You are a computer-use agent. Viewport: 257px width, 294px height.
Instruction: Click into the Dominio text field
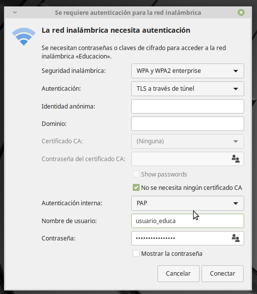[188, 124]
